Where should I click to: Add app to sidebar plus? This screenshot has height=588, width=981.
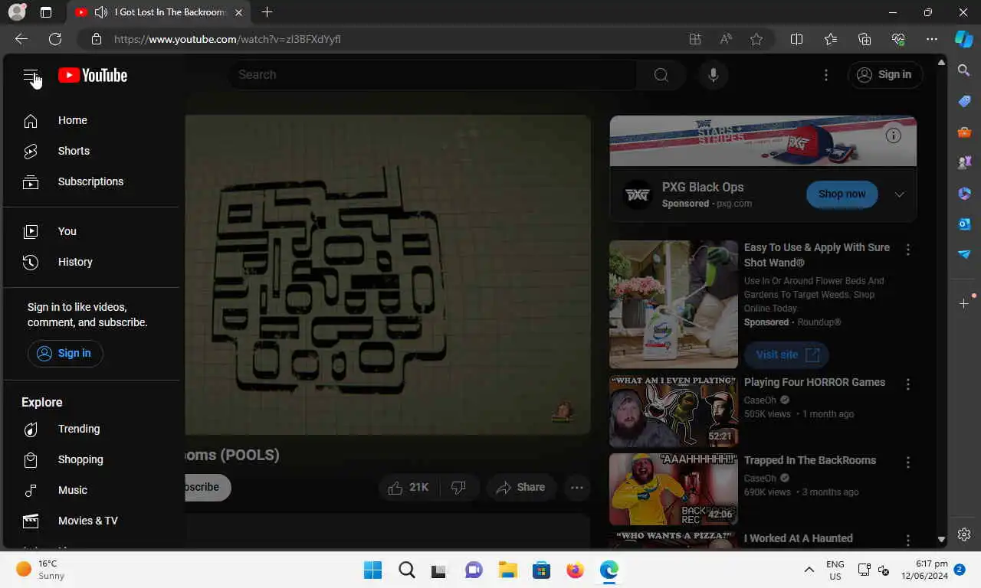[x=964, y=303]
